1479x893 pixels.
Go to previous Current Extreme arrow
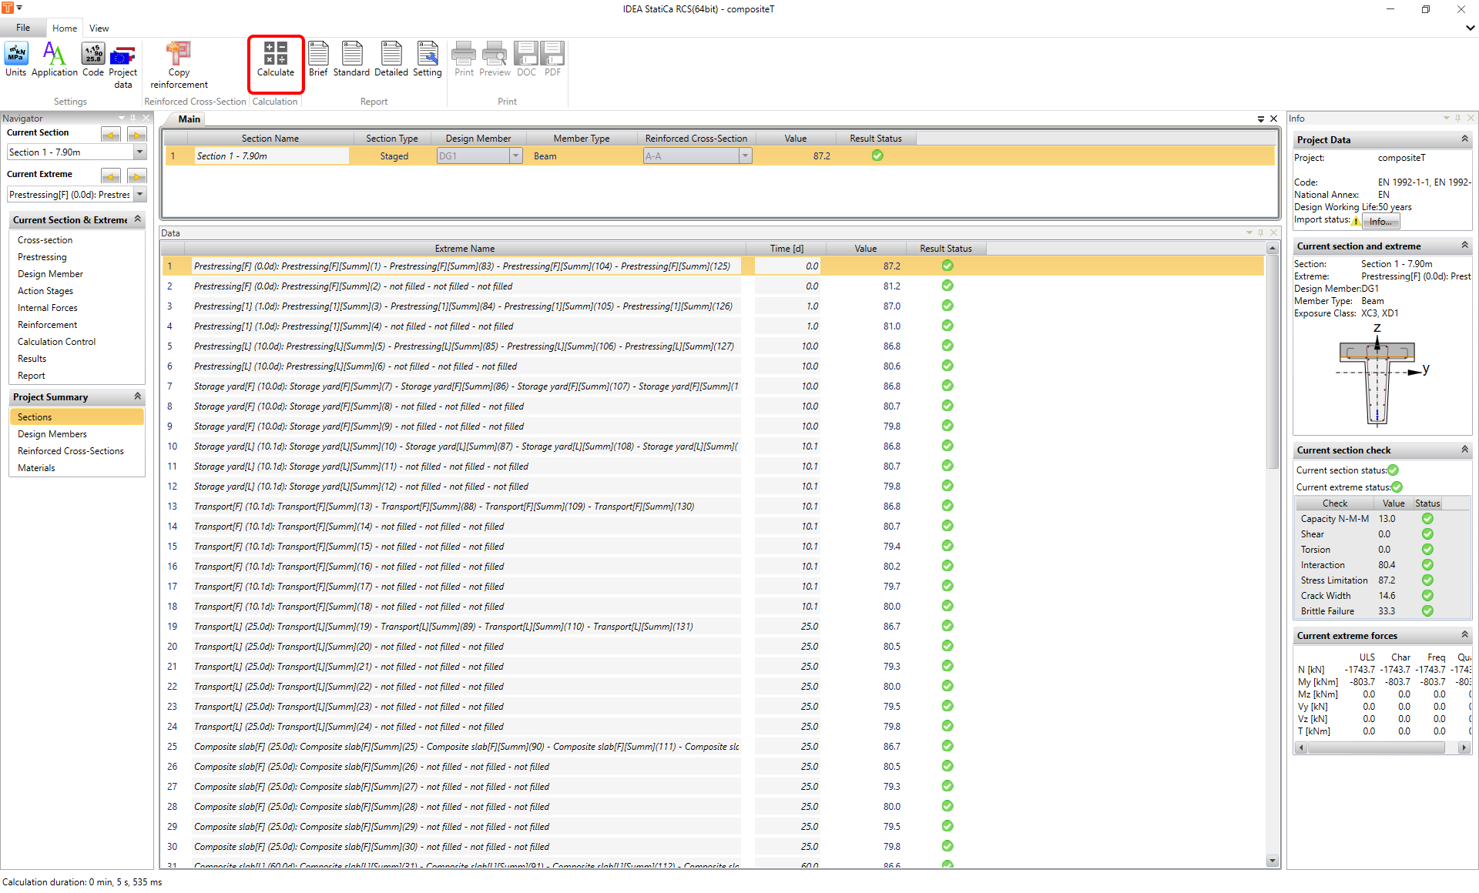point(111,177)
